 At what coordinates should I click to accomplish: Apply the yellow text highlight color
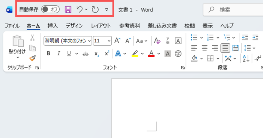tap(135, 54)
